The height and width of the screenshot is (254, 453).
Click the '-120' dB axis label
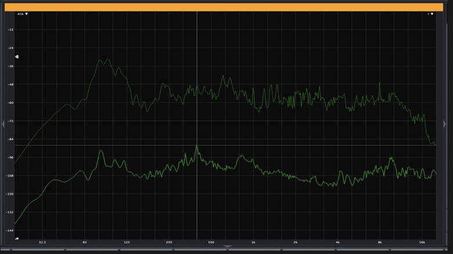10,194
